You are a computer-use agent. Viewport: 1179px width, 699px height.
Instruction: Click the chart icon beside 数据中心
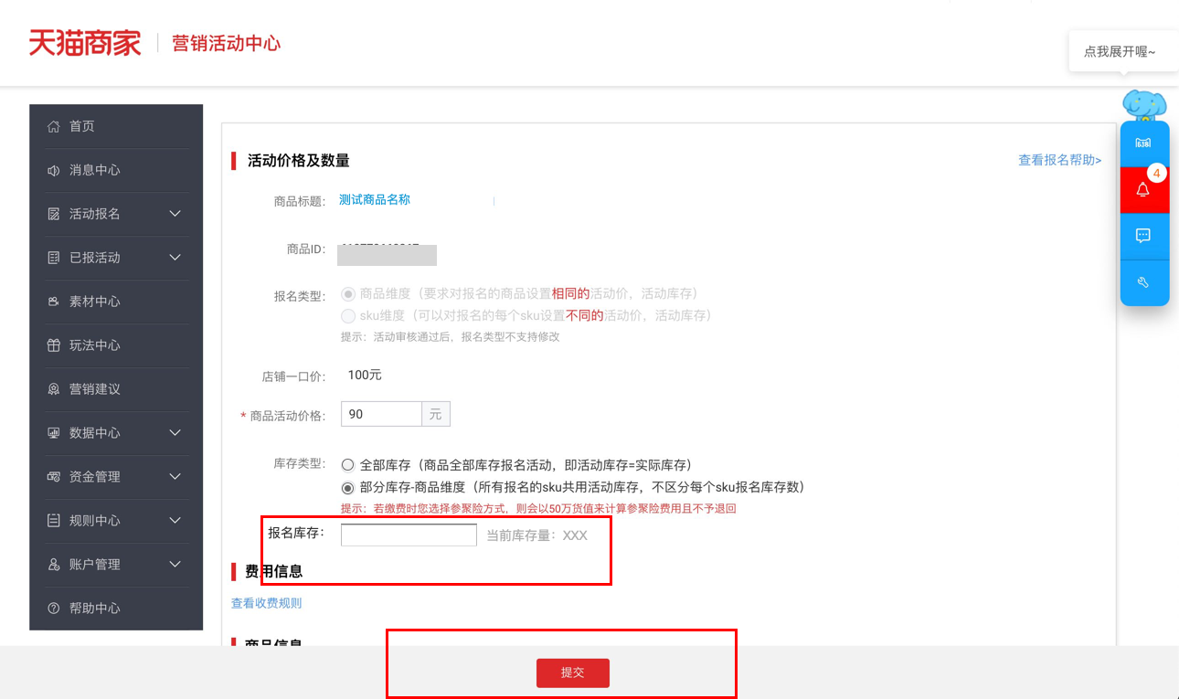(x=53, y=433)
